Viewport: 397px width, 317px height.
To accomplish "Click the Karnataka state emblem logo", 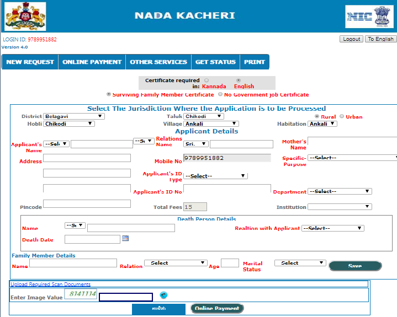I will (25, 16).
